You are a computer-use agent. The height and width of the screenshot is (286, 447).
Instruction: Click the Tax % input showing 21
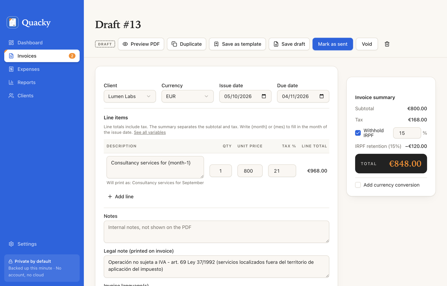282,171
